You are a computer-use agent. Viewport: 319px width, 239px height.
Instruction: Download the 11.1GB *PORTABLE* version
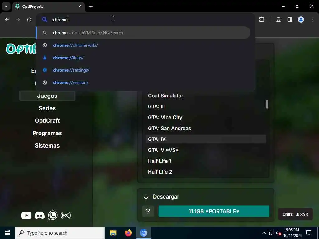(214, 211)
